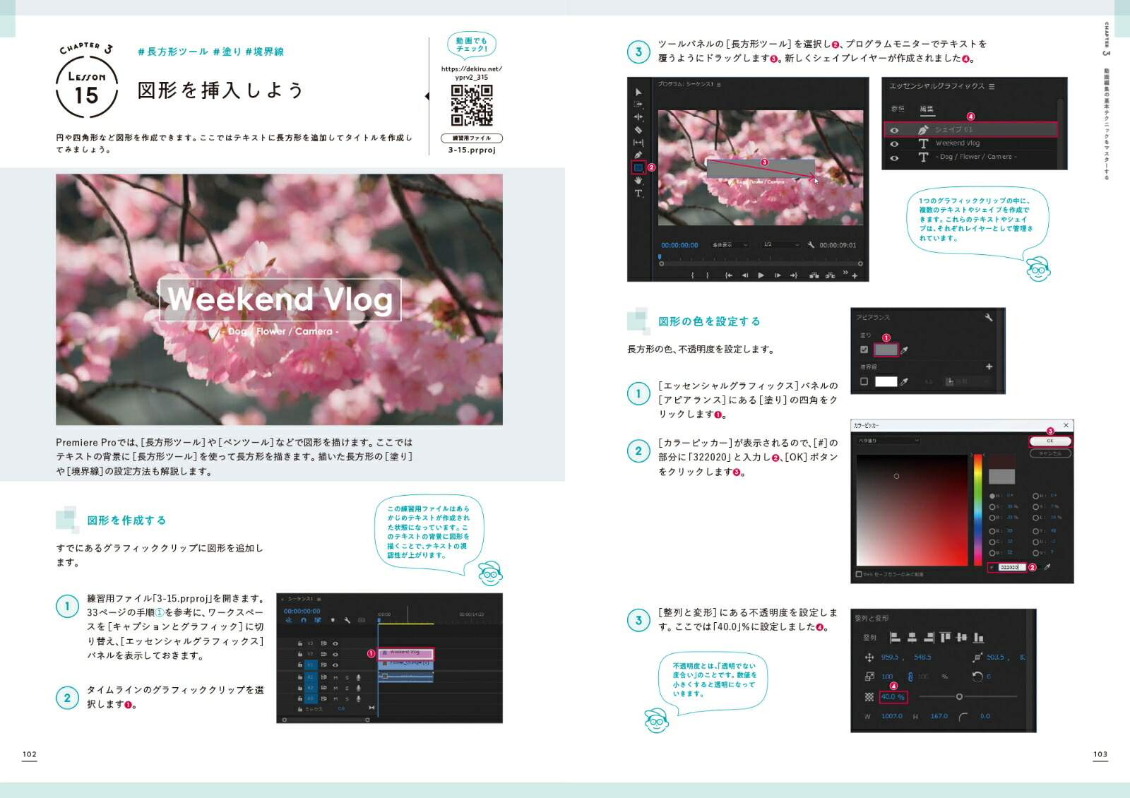Switch to the 編集 tab in Essential Graphics
Image resolution: width=1130 pixels, height=798 pixels.
(927, 109)
